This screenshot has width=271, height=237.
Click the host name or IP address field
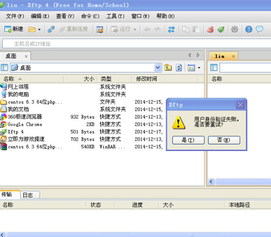pos(137,43)
